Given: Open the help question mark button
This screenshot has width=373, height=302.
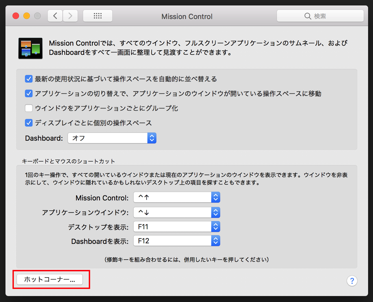Looking at the screenshot, I should (x=352, y=281).
